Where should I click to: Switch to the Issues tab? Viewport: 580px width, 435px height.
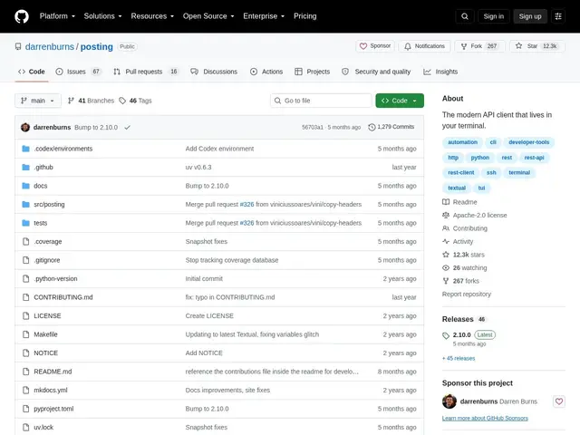(x=79, y=72)
